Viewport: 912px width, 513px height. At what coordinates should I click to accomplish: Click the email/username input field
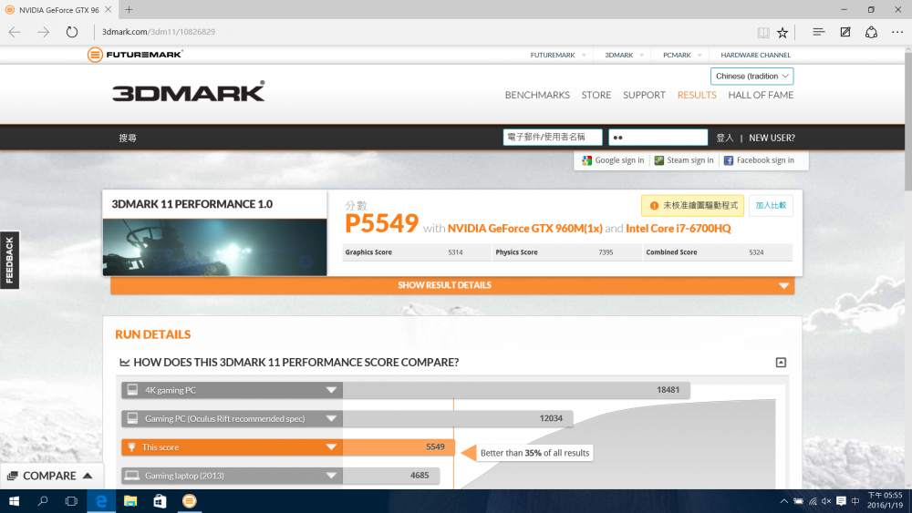tap(552, 138)
